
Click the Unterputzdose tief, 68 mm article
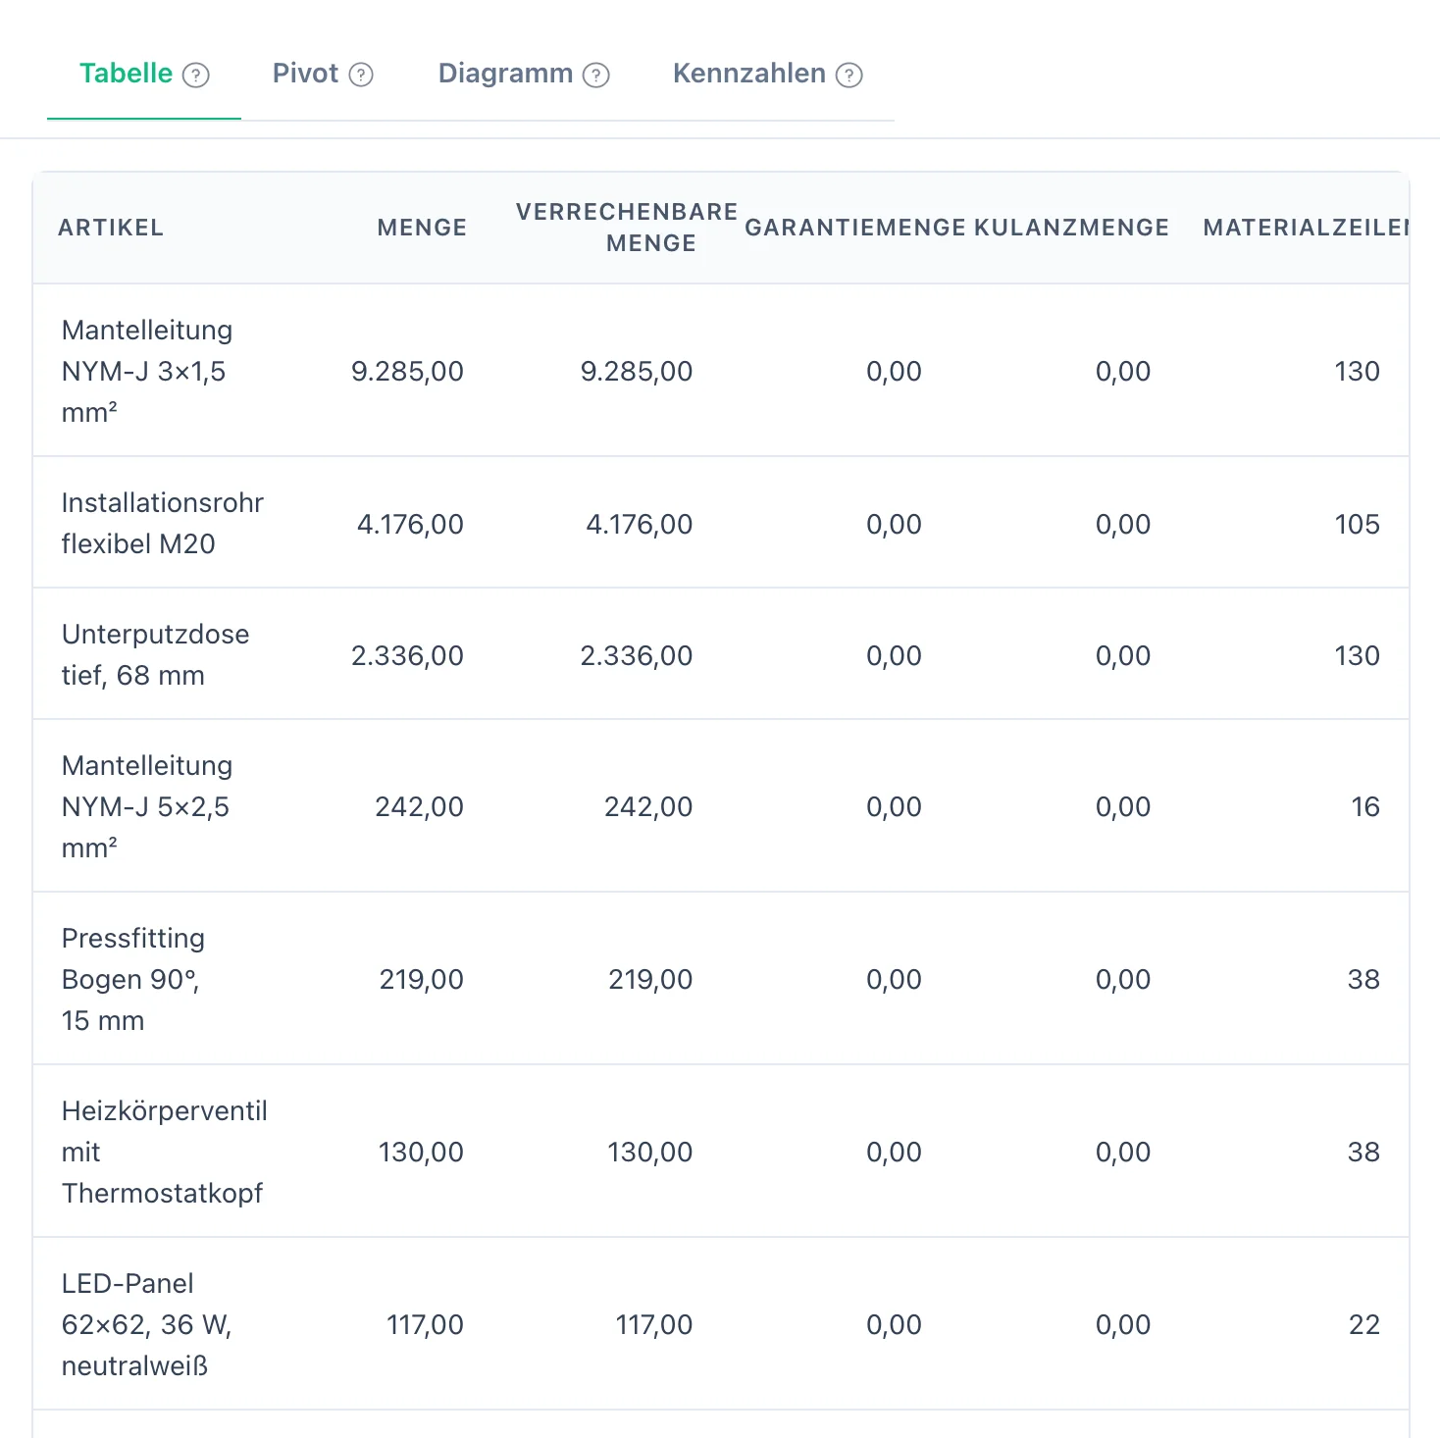[156, 654]
